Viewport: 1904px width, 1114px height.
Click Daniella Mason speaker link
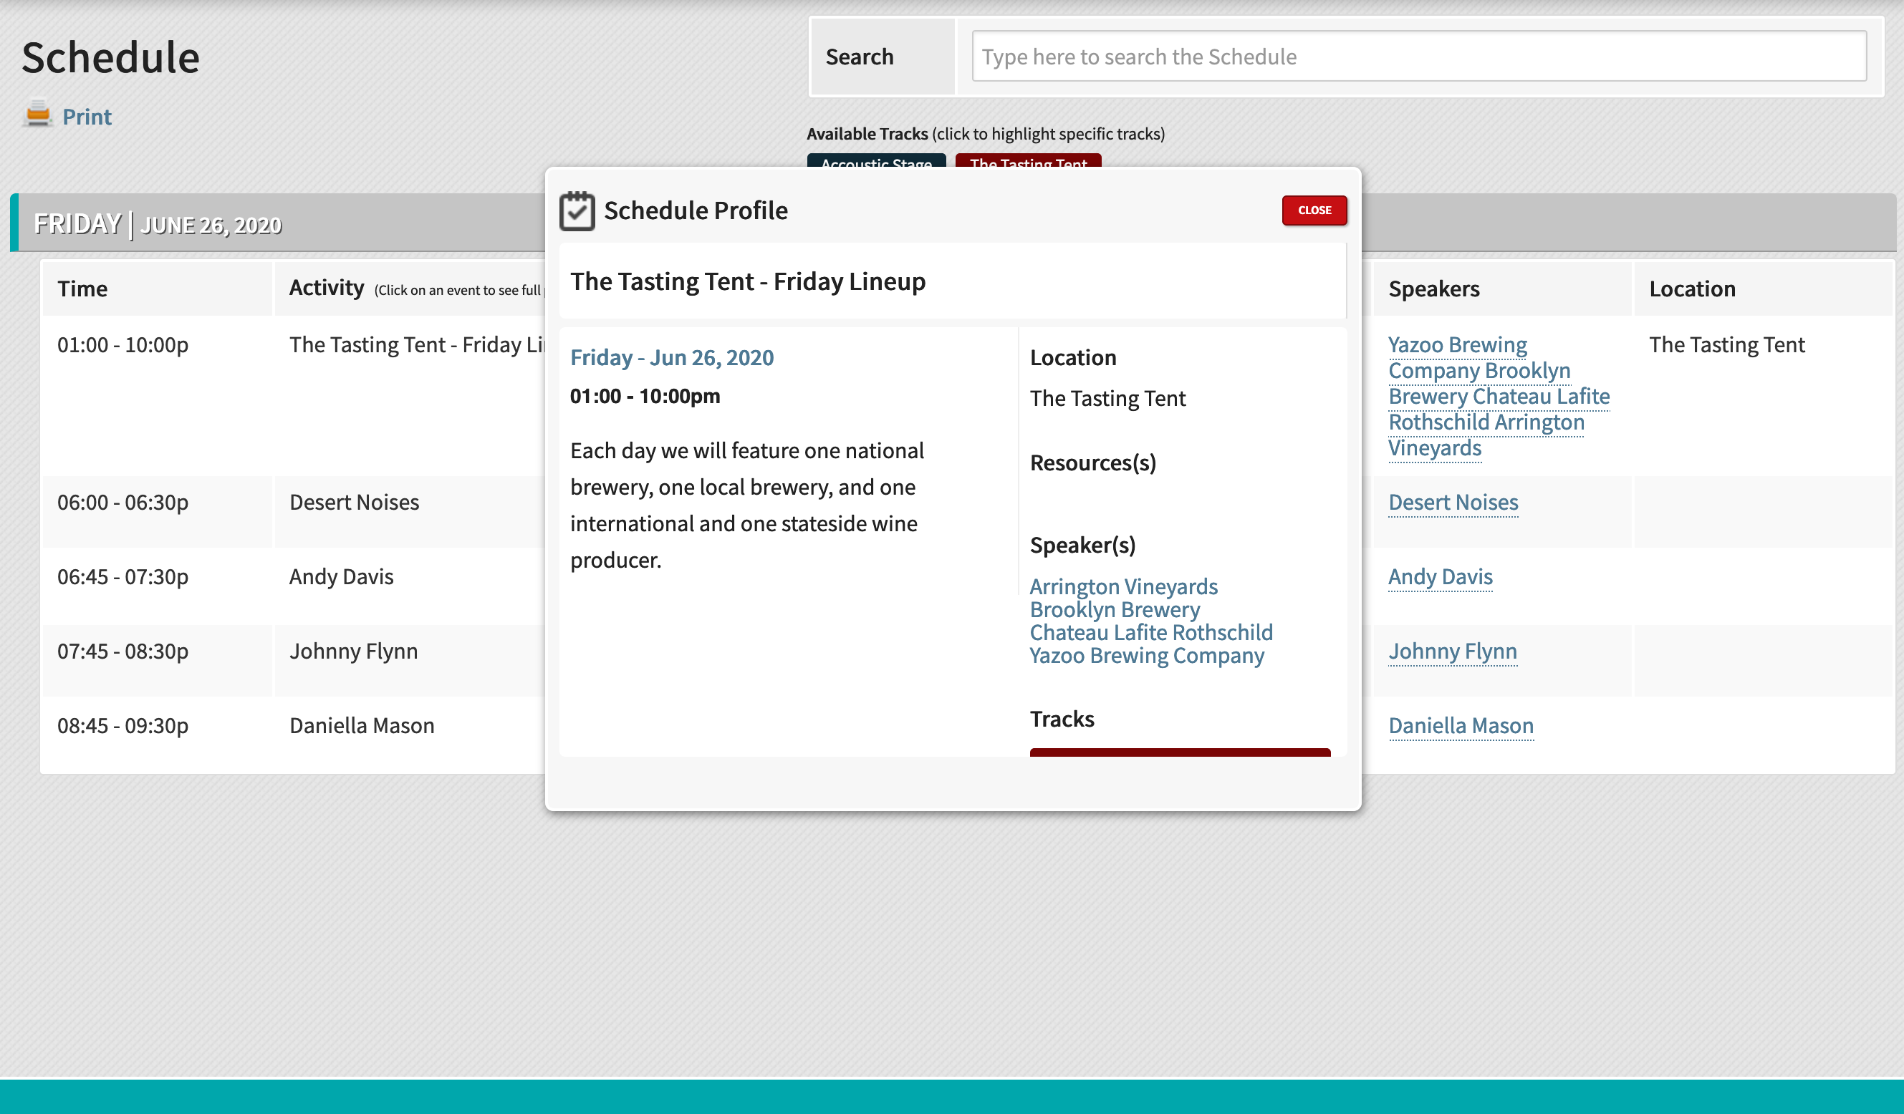1461,726
